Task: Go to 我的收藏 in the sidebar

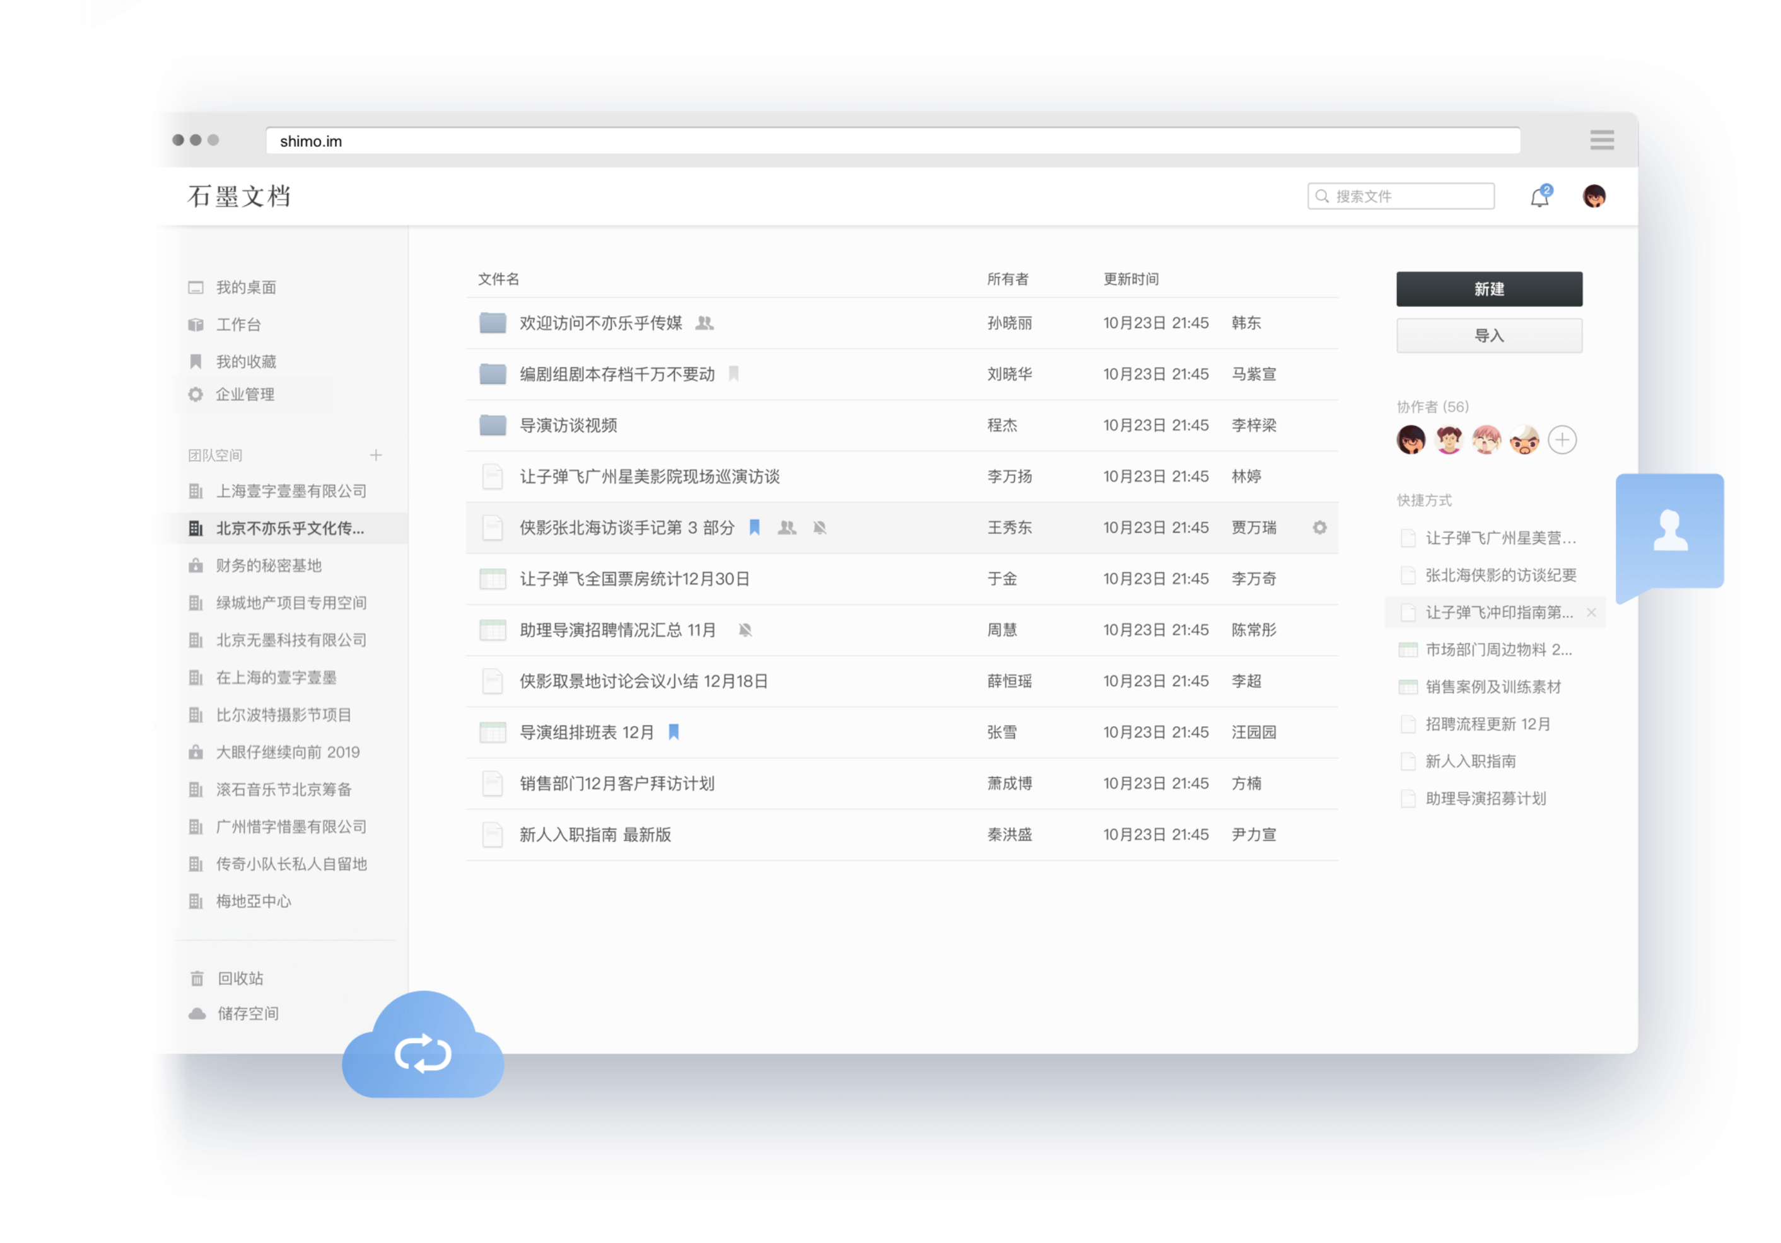Action: pos(246,362)
